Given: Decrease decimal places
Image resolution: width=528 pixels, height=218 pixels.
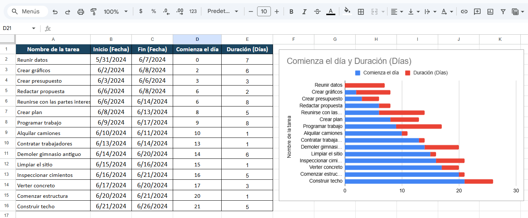Looking at the screenshot, I should coord(167,11).
